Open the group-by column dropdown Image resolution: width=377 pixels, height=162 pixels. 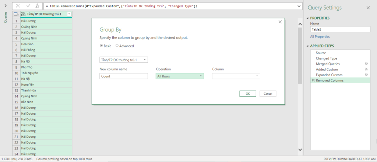123,60
